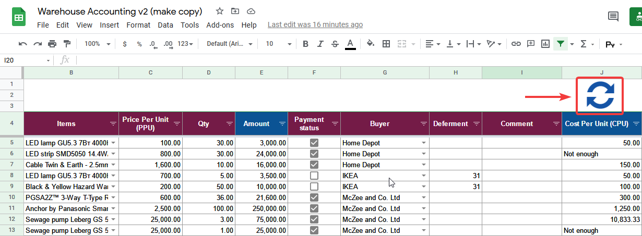The width and height of the screenshot is (642, 236).
Task: Open filter on Buyer column header
Action: pos(423,124)
